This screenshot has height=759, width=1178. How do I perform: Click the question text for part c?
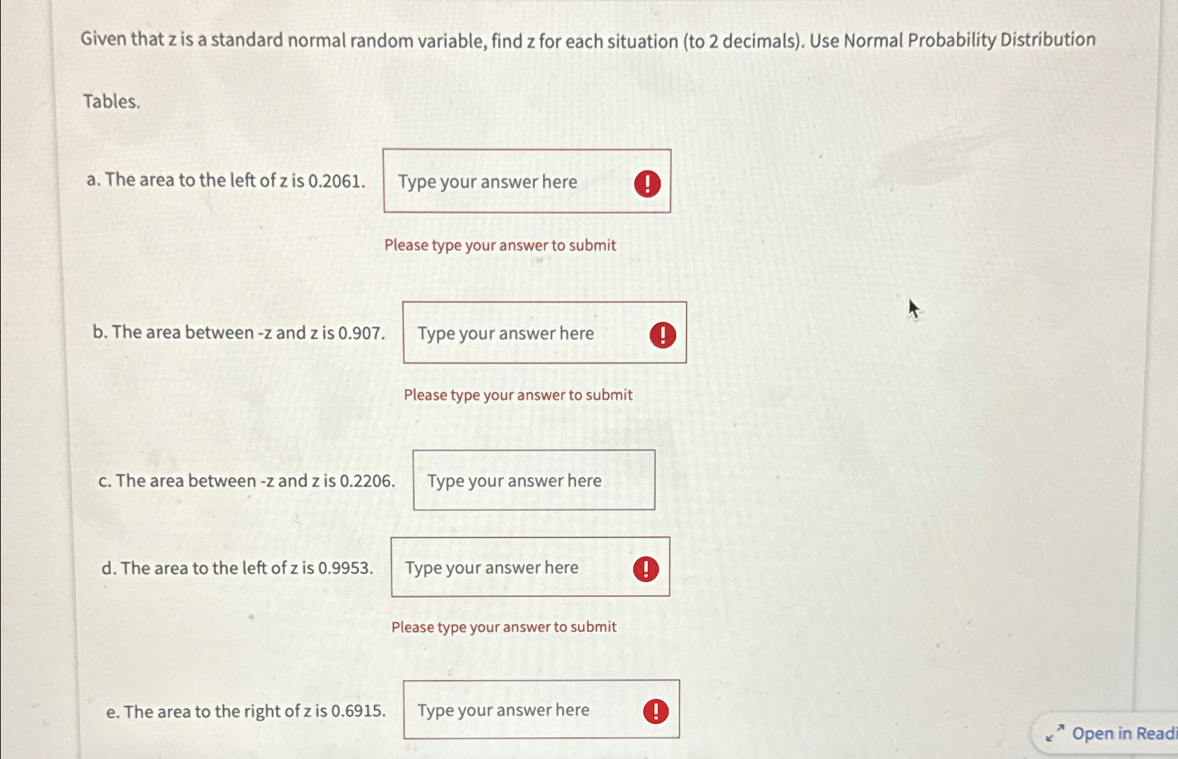tap(247, 481)
